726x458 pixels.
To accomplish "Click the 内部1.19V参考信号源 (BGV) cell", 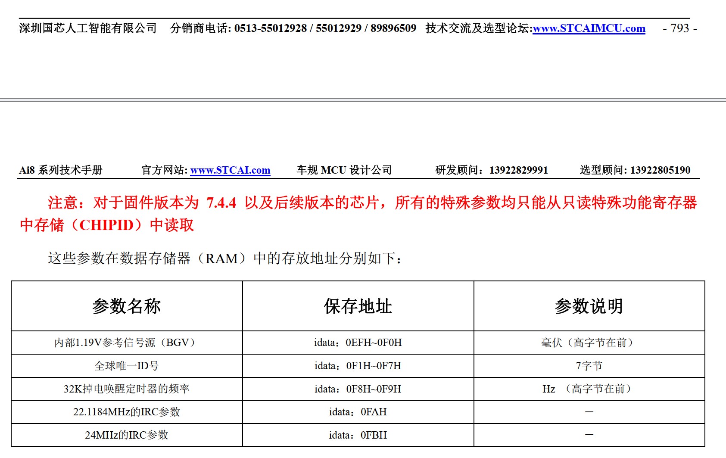I will pyautogui.click(x=127, y=343).
